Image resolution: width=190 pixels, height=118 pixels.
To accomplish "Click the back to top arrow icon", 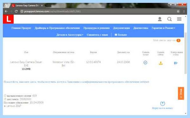I will (162, 103).
